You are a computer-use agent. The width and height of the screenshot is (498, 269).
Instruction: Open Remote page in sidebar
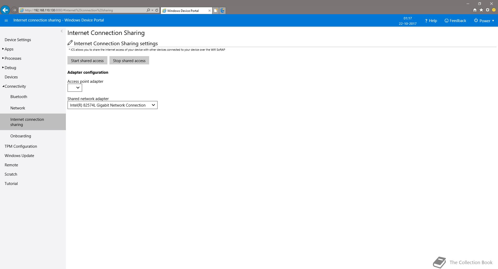[11, 165]
